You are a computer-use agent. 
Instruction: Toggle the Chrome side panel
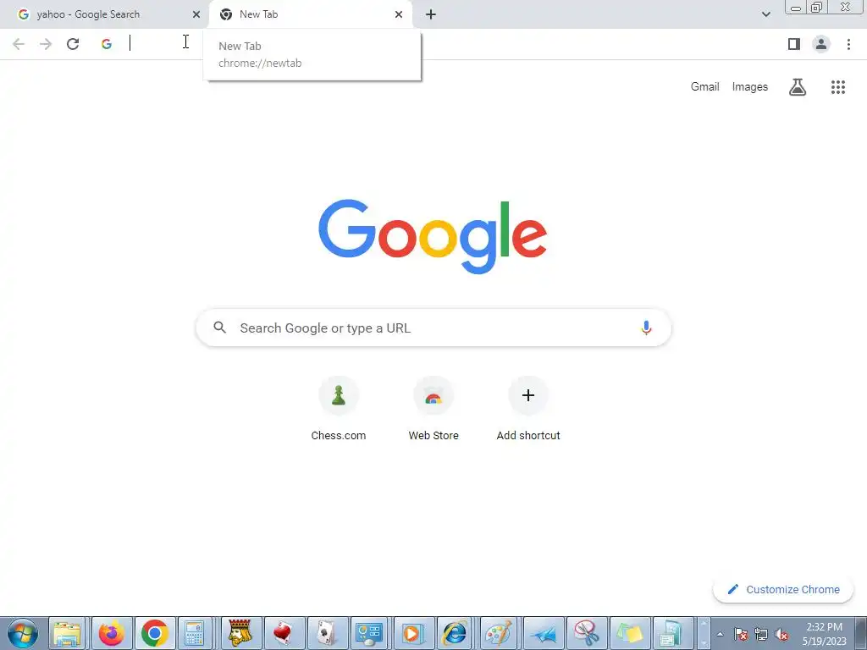[794, 44]
